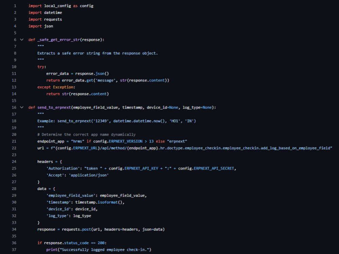Click 'headers = {' on line 24
The height and width of the screenshot is (254, 339).
[x=49, y=162]
